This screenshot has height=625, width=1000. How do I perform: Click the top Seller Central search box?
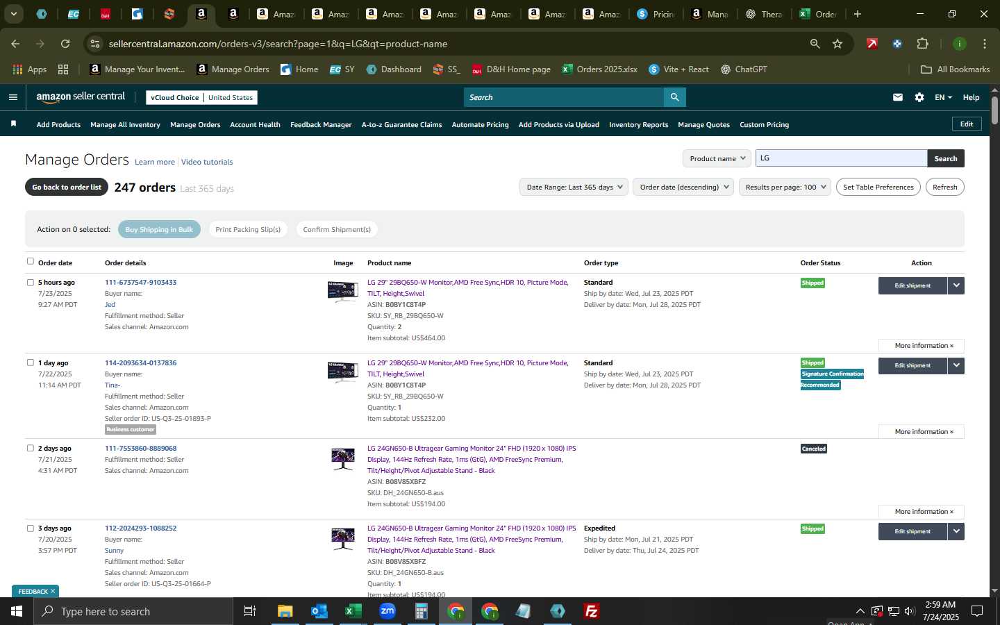[x=563, y=97]
